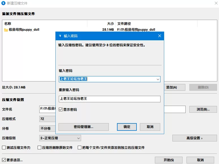219x164 pixels.
Task: Click 取消 in the password dialog
Action: [150, 127]
